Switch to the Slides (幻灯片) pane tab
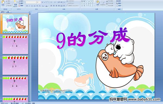 (3, 12)
